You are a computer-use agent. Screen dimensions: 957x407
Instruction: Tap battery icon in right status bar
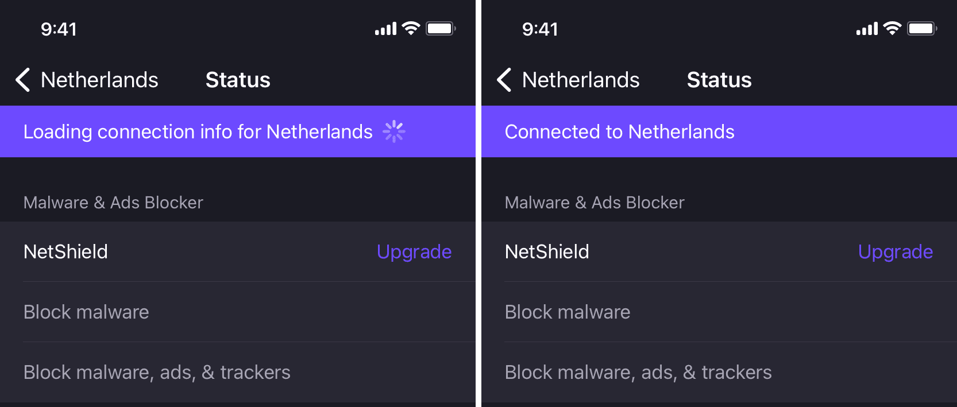click(922, 28)
